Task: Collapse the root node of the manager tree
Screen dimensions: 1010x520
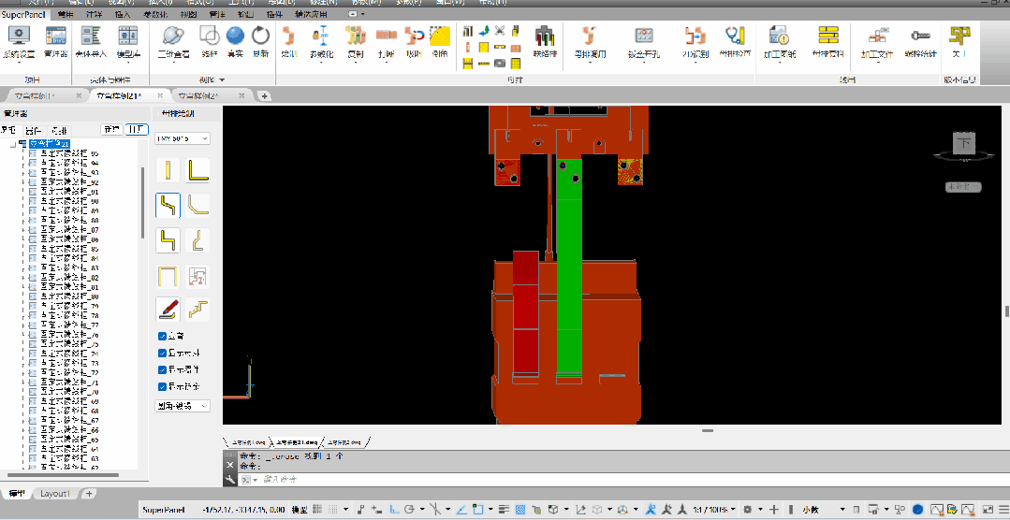Action: (x=12, y=143)
